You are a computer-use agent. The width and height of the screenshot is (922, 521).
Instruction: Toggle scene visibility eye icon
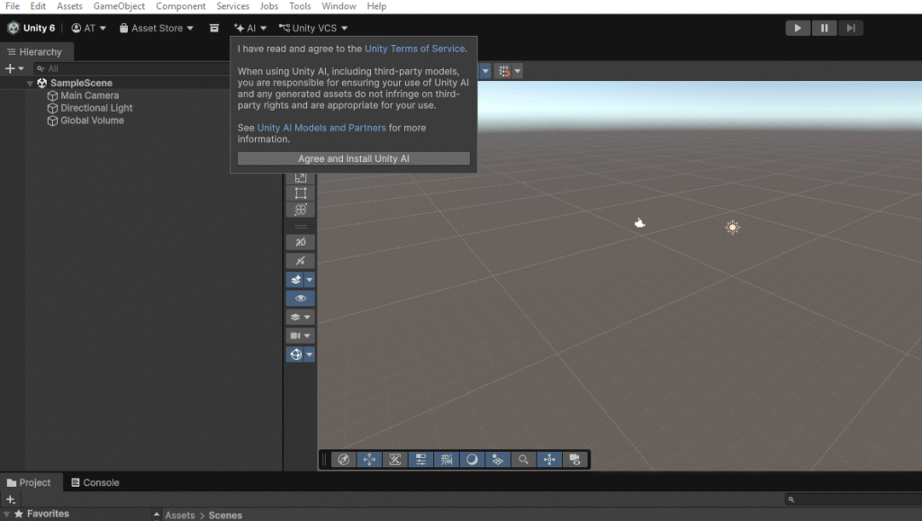(x=301, y=299)
